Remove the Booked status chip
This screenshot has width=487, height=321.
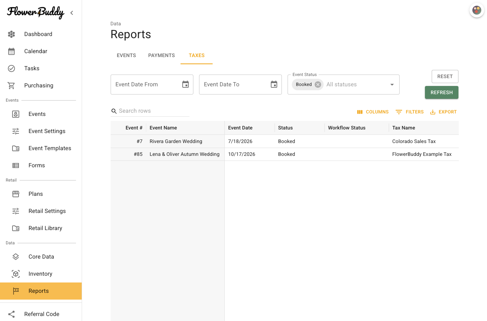click(x=318, y=85)
